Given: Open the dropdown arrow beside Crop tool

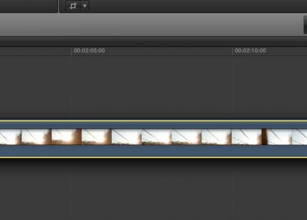Looking at the screenshot, I should 85,6.
